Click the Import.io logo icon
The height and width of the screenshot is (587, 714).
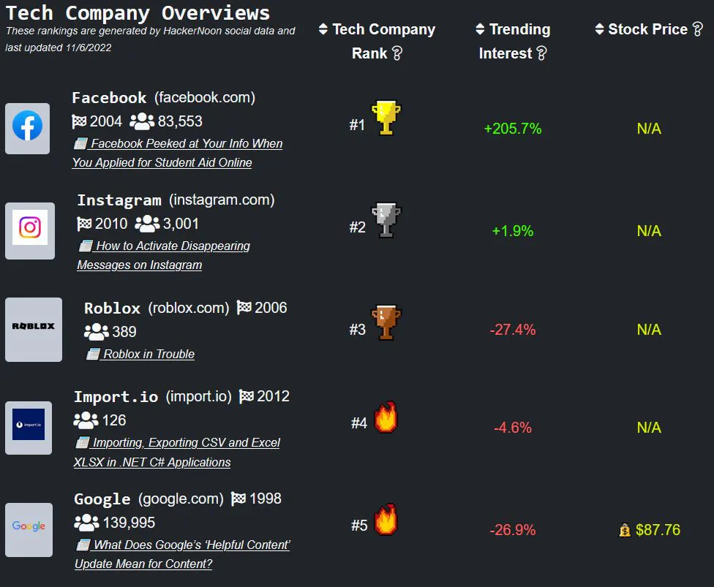click(x=29, y=427)
